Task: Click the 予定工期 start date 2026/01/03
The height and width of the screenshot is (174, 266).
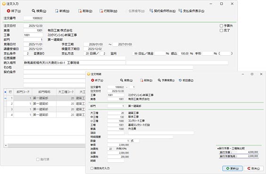Action: pos(93,44)
